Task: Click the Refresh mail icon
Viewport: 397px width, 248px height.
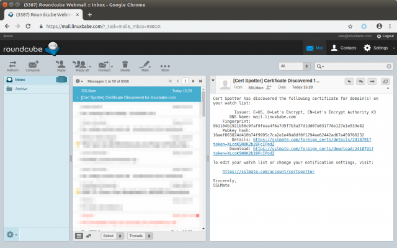Action: point(12,65)
